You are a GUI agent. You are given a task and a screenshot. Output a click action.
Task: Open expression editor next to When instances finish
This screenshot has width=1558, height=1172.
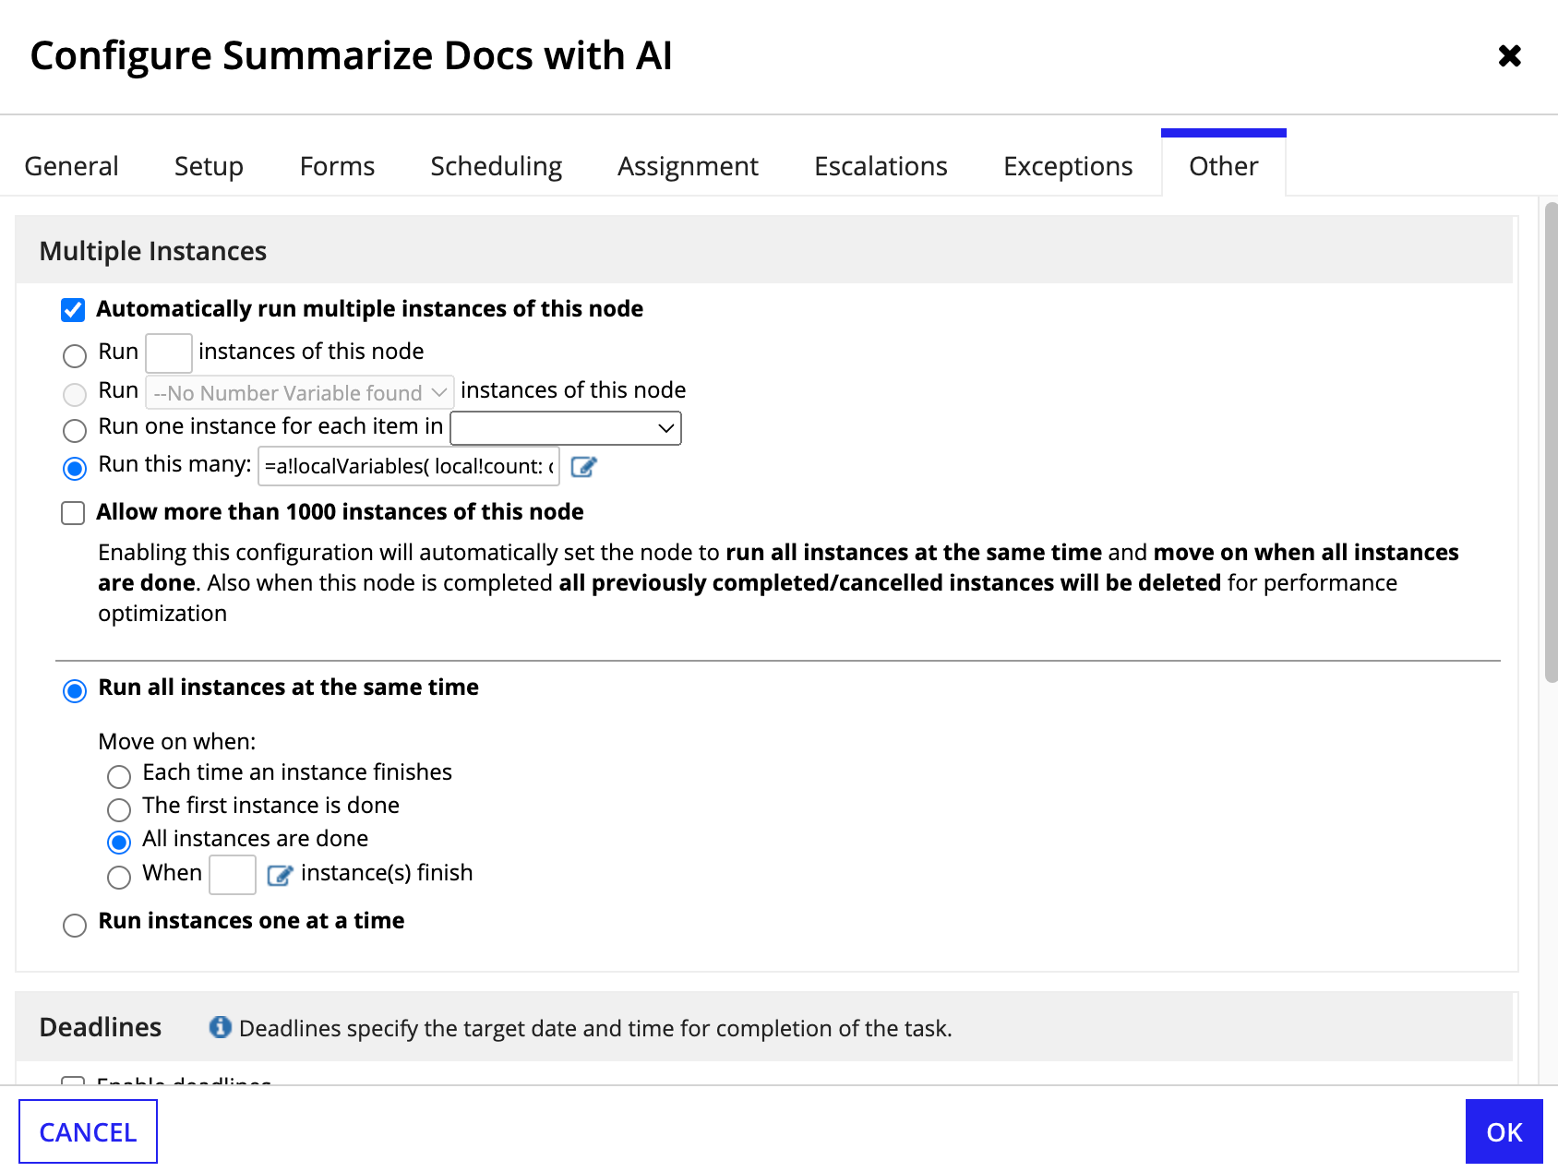click(280, 875)
